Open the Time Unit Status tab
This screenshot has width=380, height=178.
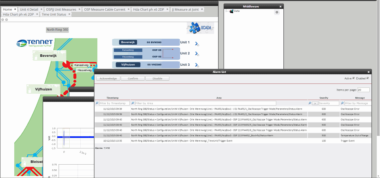[54, 14]
